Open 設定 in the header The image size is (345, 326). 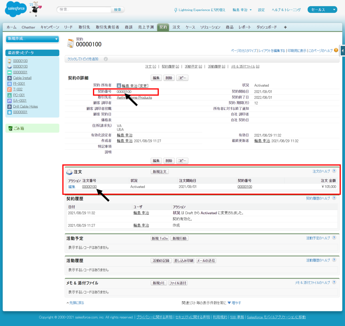coord(261,10)
